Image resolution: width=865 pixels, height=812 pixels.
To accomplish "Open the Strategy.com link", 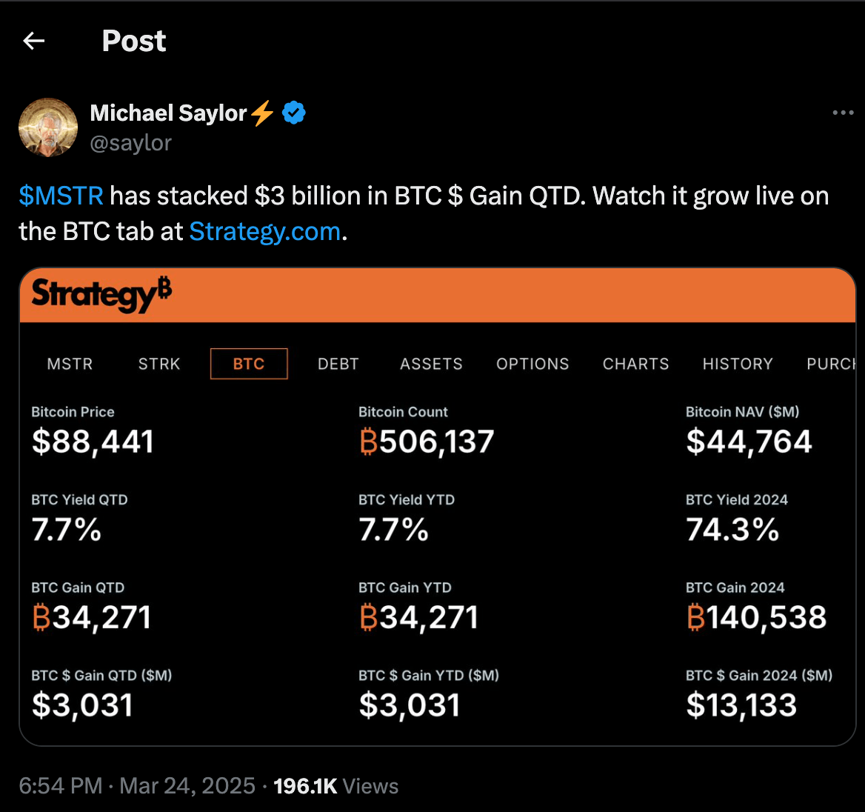I will click(x=265, y=232).
